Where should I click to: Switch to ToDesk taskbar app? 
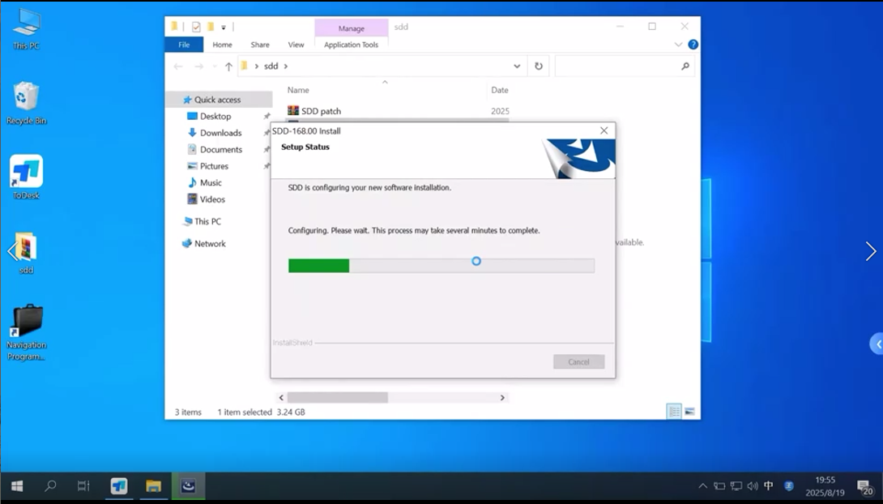(x=119, y=485)
